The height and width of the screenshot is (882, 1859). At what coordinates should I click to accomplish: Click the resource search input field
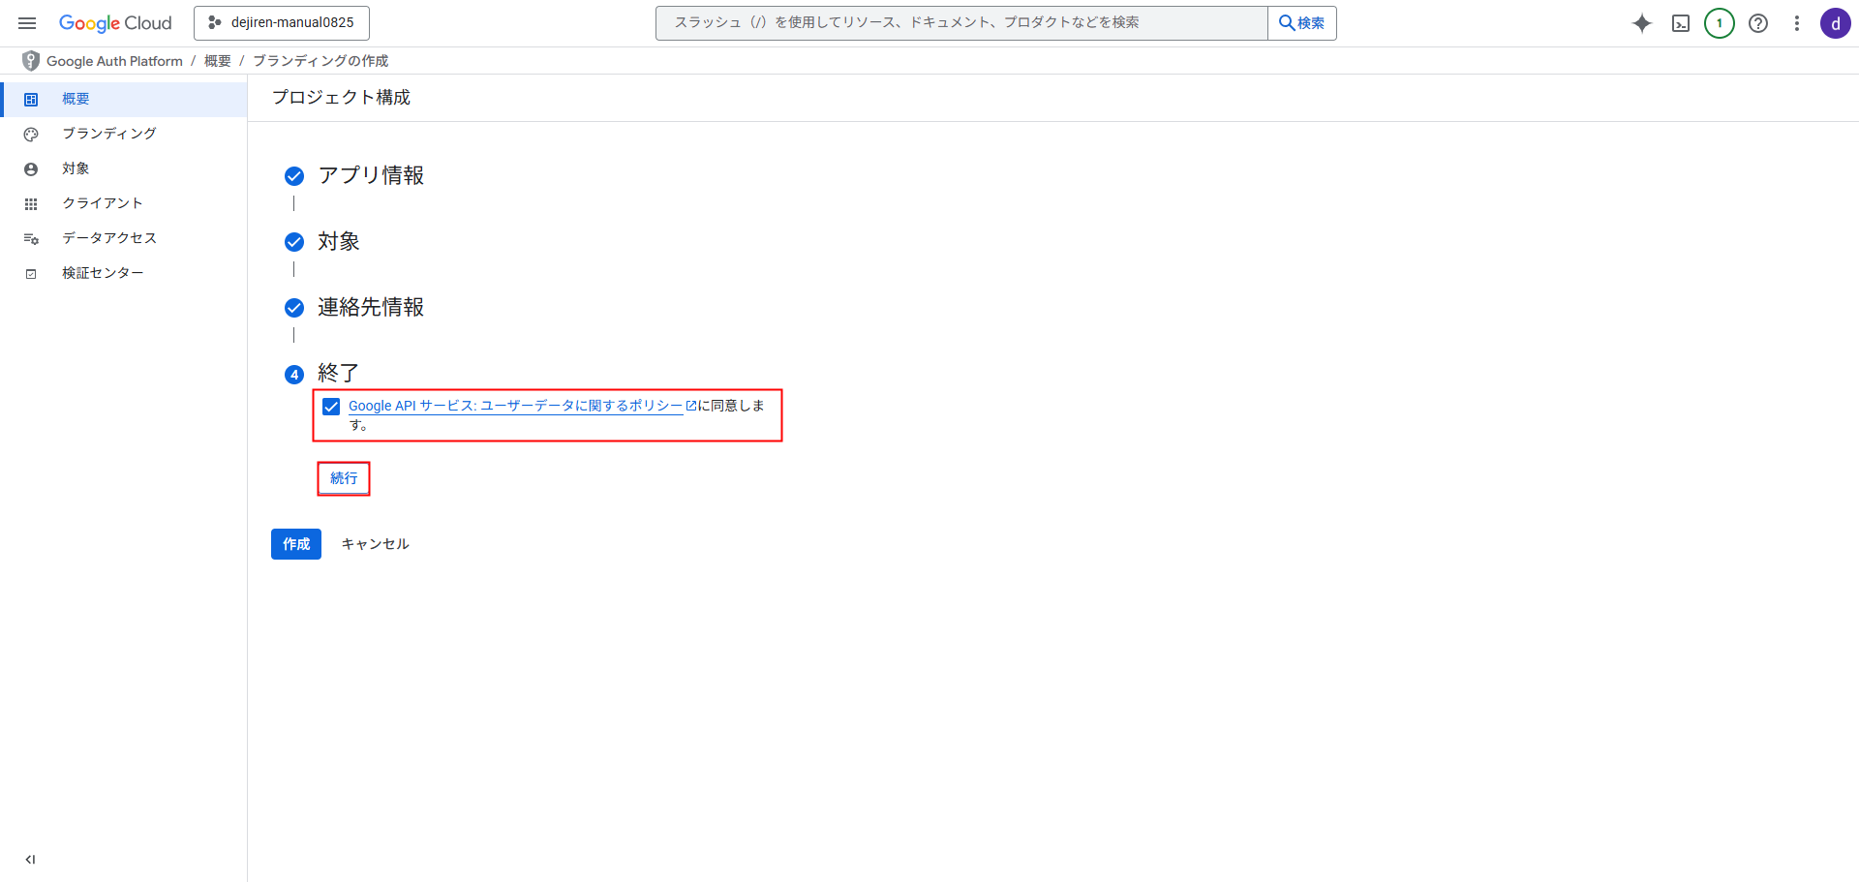[x=960, y=23]
